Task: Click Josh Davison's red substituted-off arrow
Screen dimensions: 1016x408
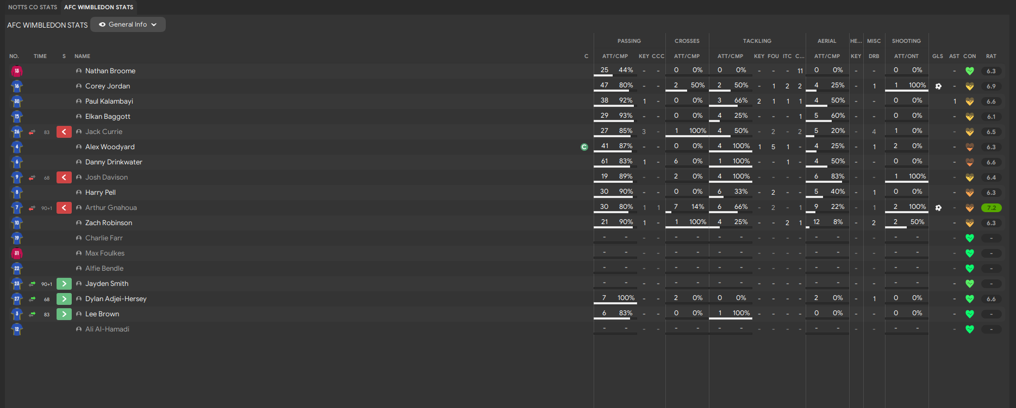Action: click(x=64, y=177)
